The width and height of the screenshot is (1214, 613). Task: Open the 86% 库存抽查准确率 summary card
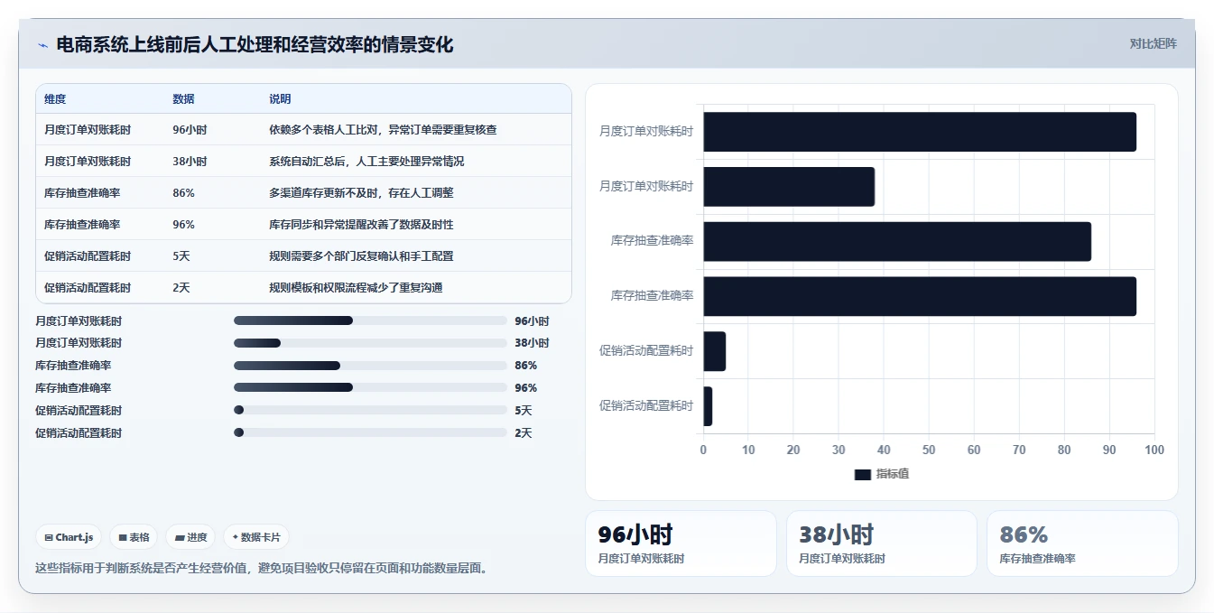[x=1082, y=543]
